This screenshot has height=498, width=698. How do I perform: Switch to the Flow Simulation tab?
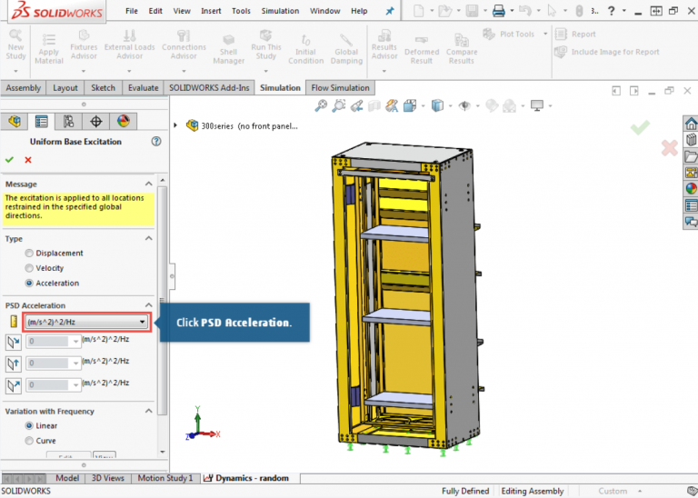pos(340,88)
